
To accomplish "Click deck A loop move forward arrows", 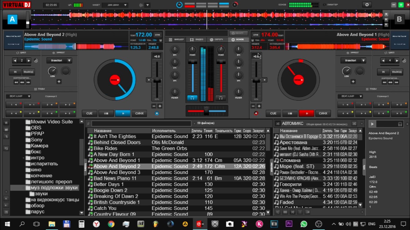I will [28, 82].
